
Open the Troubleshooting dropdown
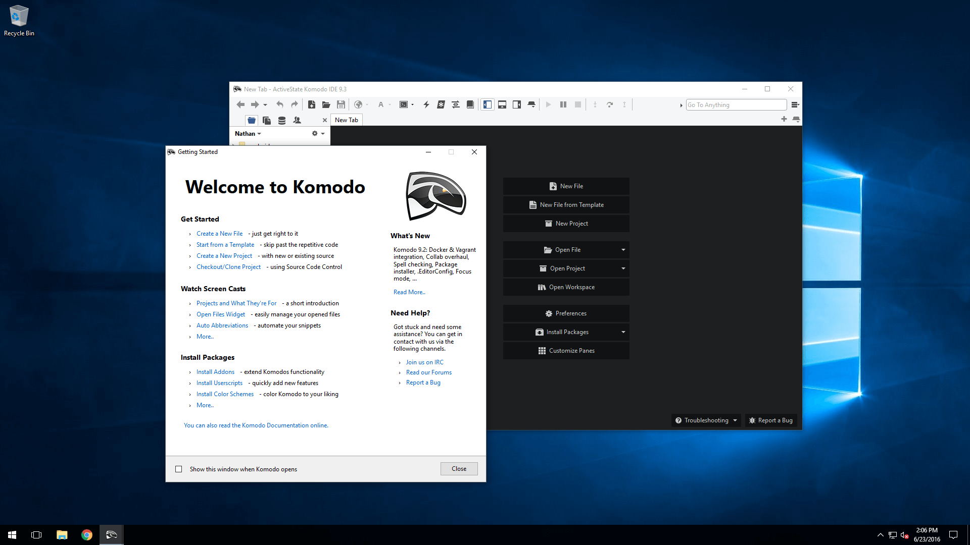pos(706,420)
